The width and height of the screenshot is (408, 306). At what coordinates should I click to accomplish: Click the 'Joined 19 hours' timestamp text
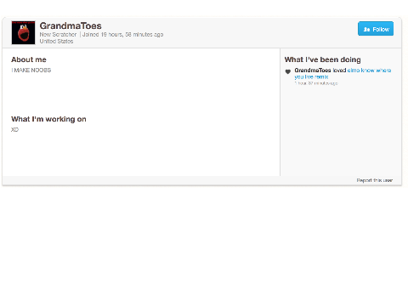click(122, 35)
